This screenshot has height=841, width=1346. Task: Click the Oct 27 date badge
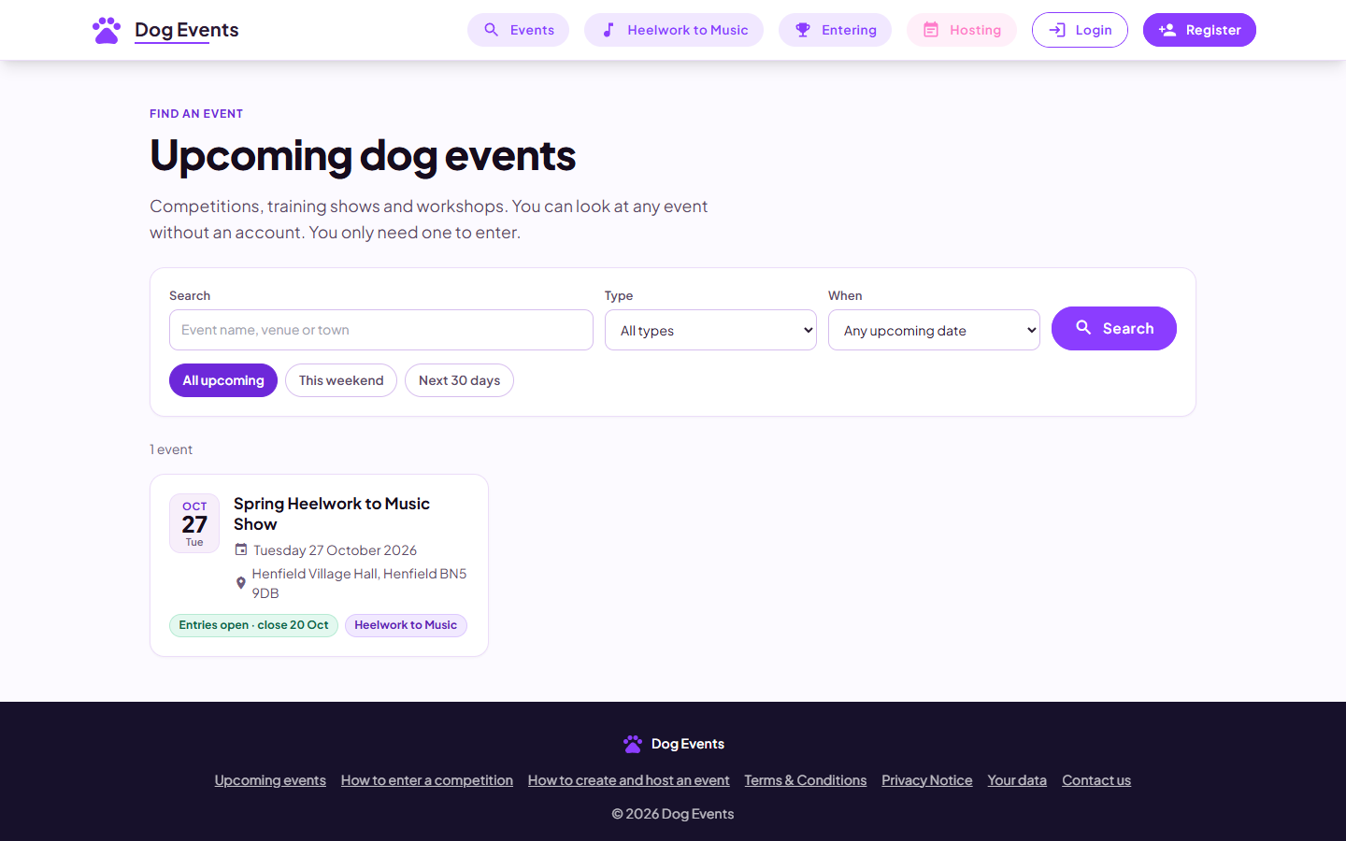click(x=194, y=523)
